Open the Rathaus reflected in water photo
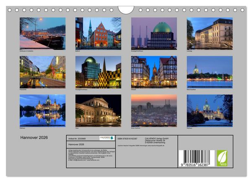Screen dimensions: 252x182 click(42, 110)
